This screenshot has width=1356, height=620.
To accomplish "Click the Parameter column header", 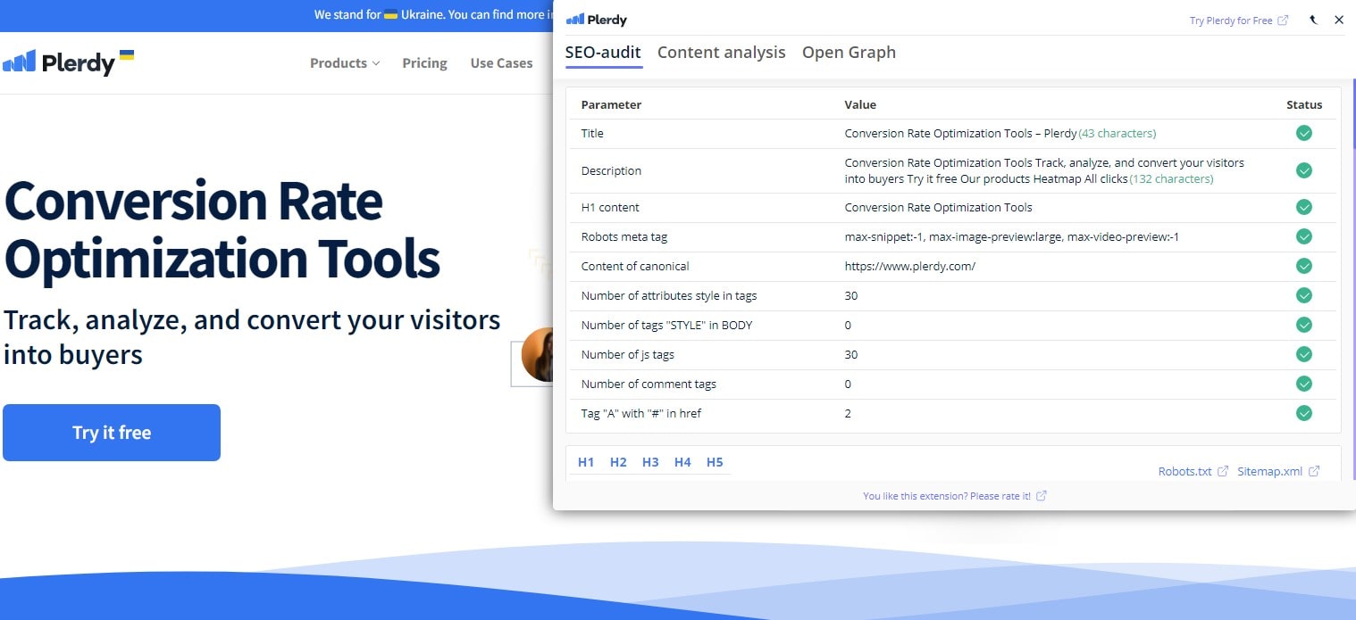I will 611,104.
